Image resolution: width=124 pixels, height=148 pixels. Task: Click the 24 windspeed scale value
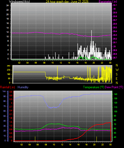(x=7, y=6)
